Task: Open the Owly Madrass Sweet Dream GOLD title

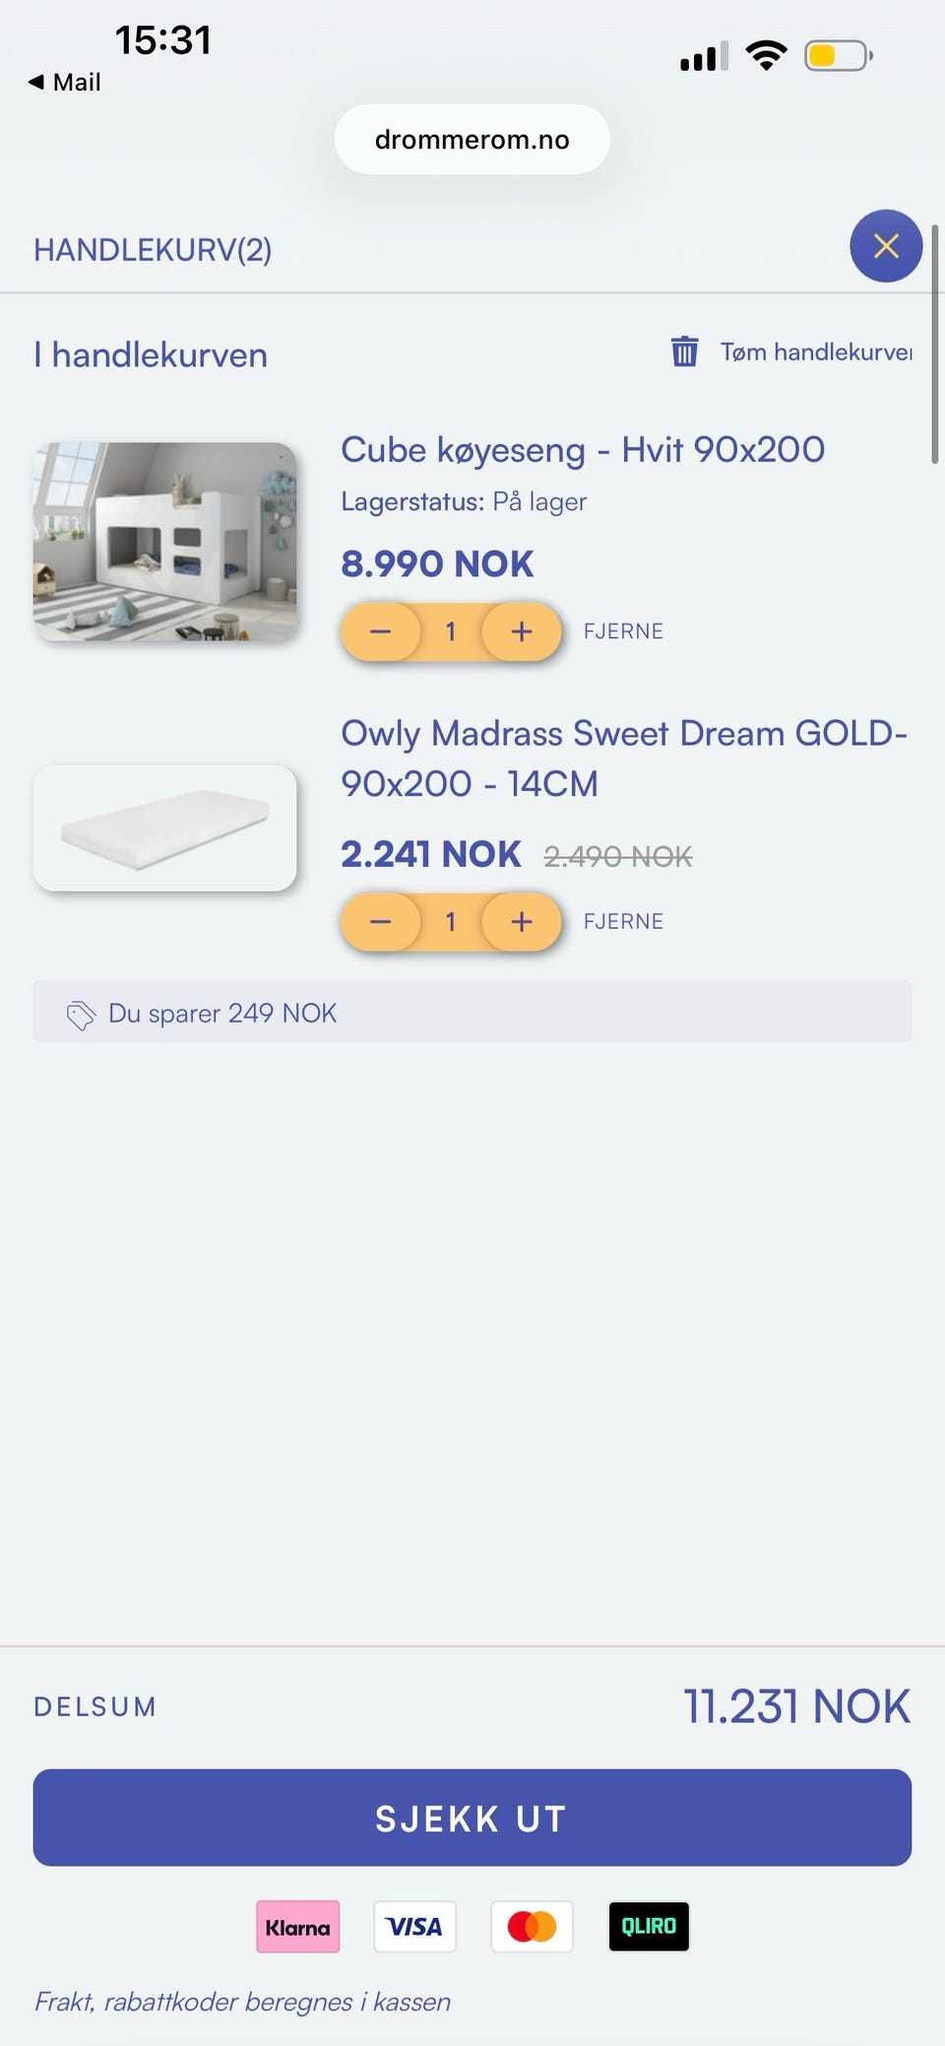Action: (624, 759)
